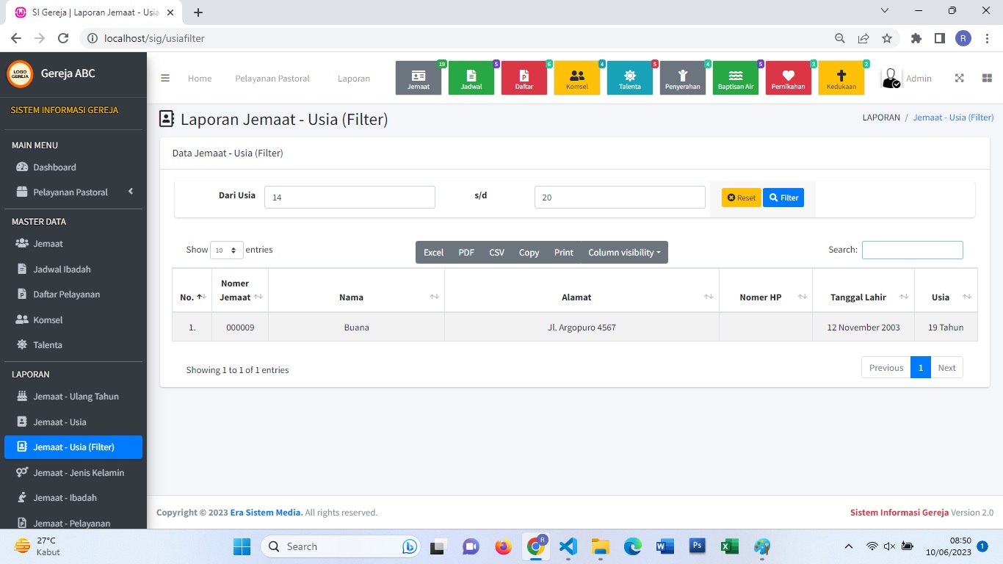
Task: Toggle fullscreen mode using expand icon
Action: point(959,79)
